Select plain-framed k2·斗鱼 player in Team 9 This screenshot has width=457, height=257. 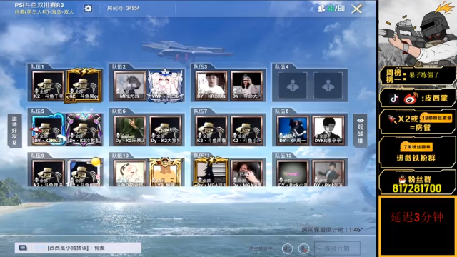coord(48,173)
